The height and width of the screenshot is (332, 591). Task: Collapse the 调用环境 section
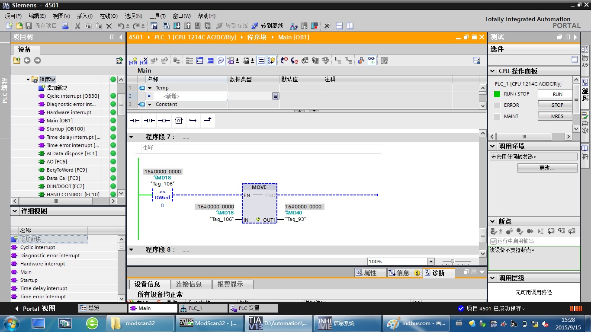493,147
